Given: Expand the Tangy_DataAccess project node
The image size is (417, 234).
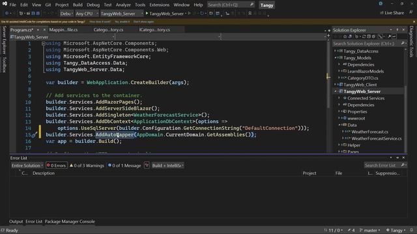Looking at the screenshot, I should [336, 51].
